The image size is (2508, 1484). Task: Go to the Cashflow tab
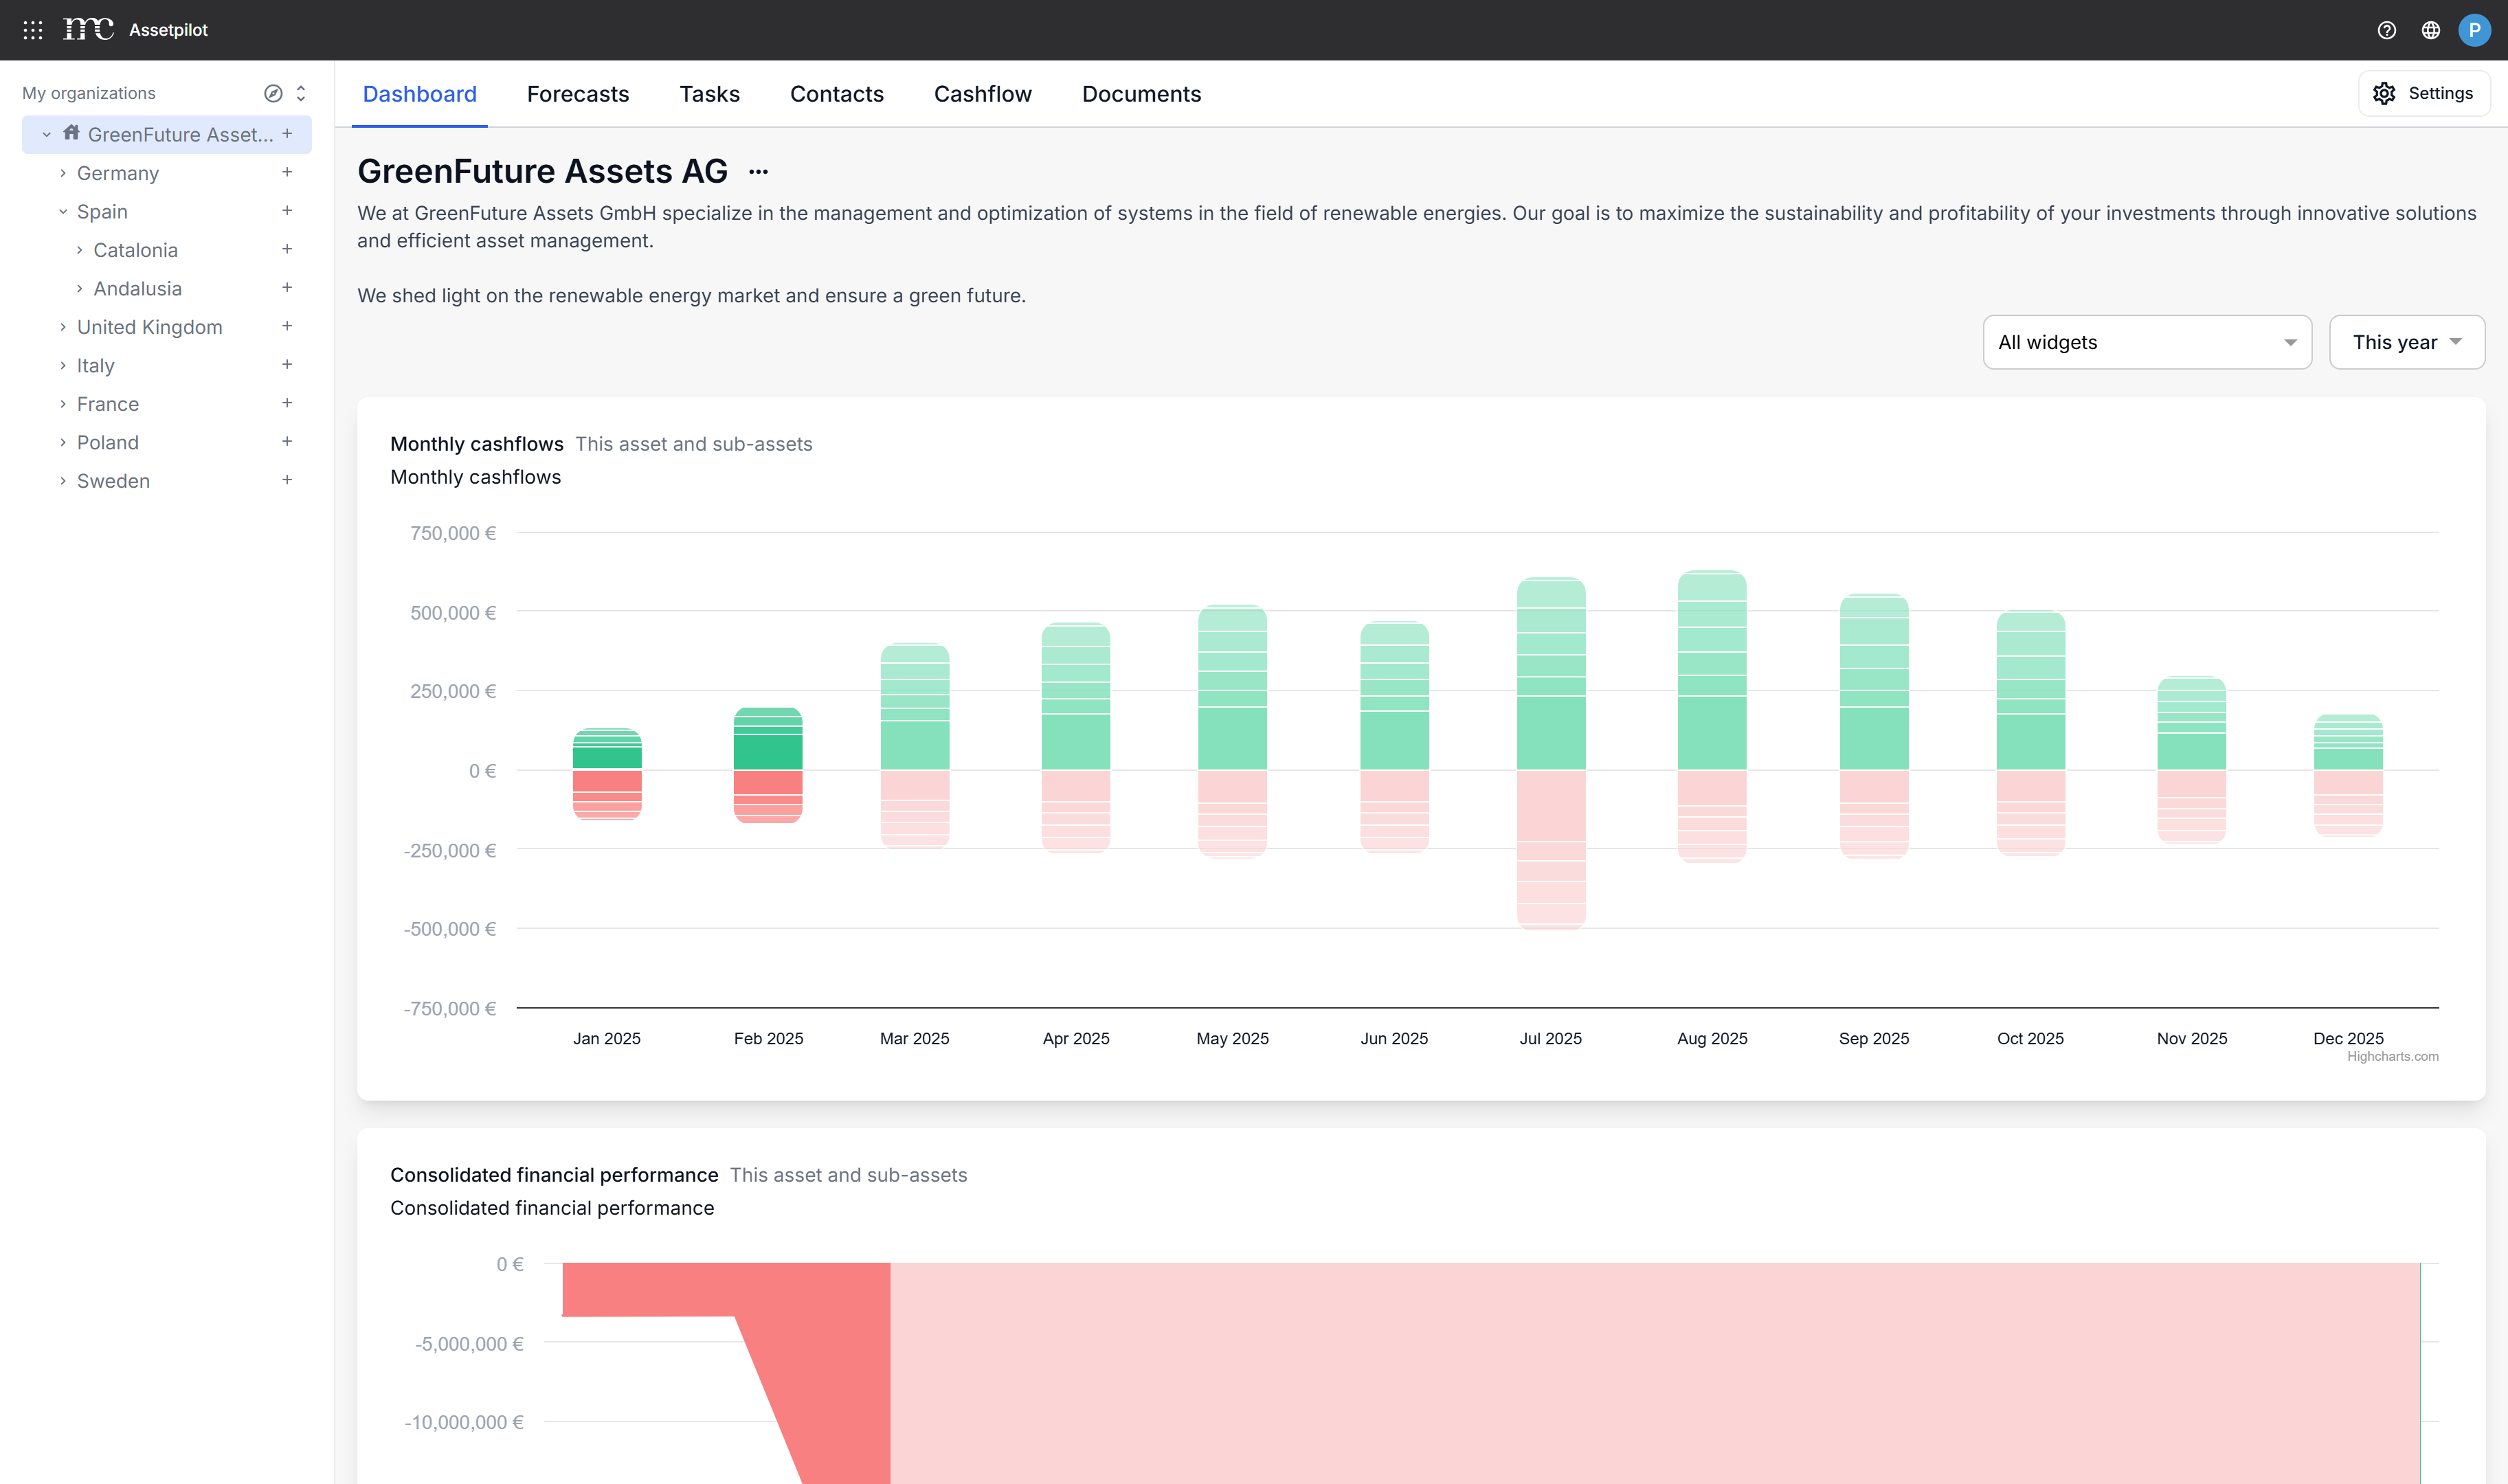click(x=982, y=94)
